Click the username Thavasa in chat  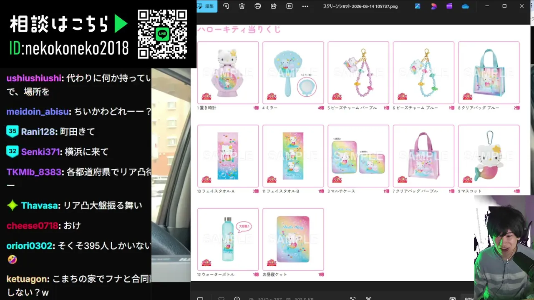40,205
